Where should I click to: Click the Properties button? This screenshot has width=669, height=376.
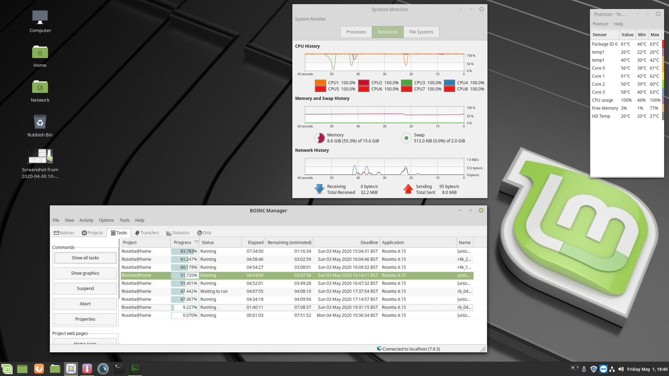click(x=85, y=319)
